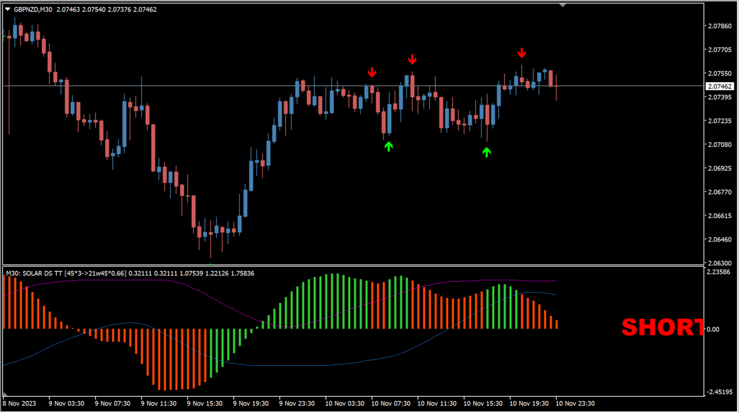Image resolution: width=739 pixels, height=413 pixels.
Task: Click the 0.00 level on indicator scale
Action: (x=713, y=329)
